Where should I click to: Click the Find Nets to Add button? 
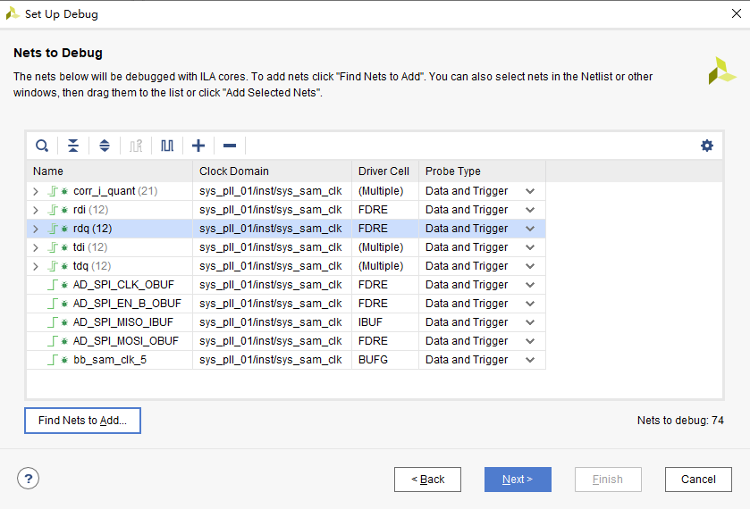pyautogui.click(x=82, y=421)
